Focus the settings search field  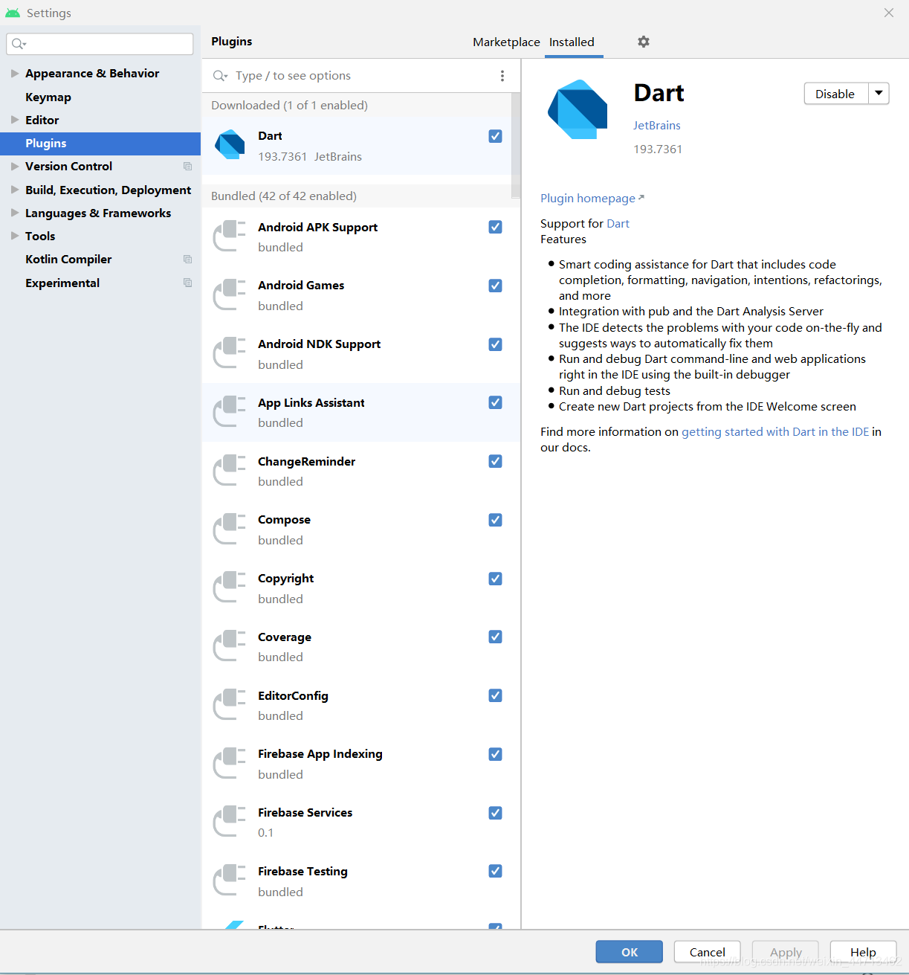[x=100, y=44]
